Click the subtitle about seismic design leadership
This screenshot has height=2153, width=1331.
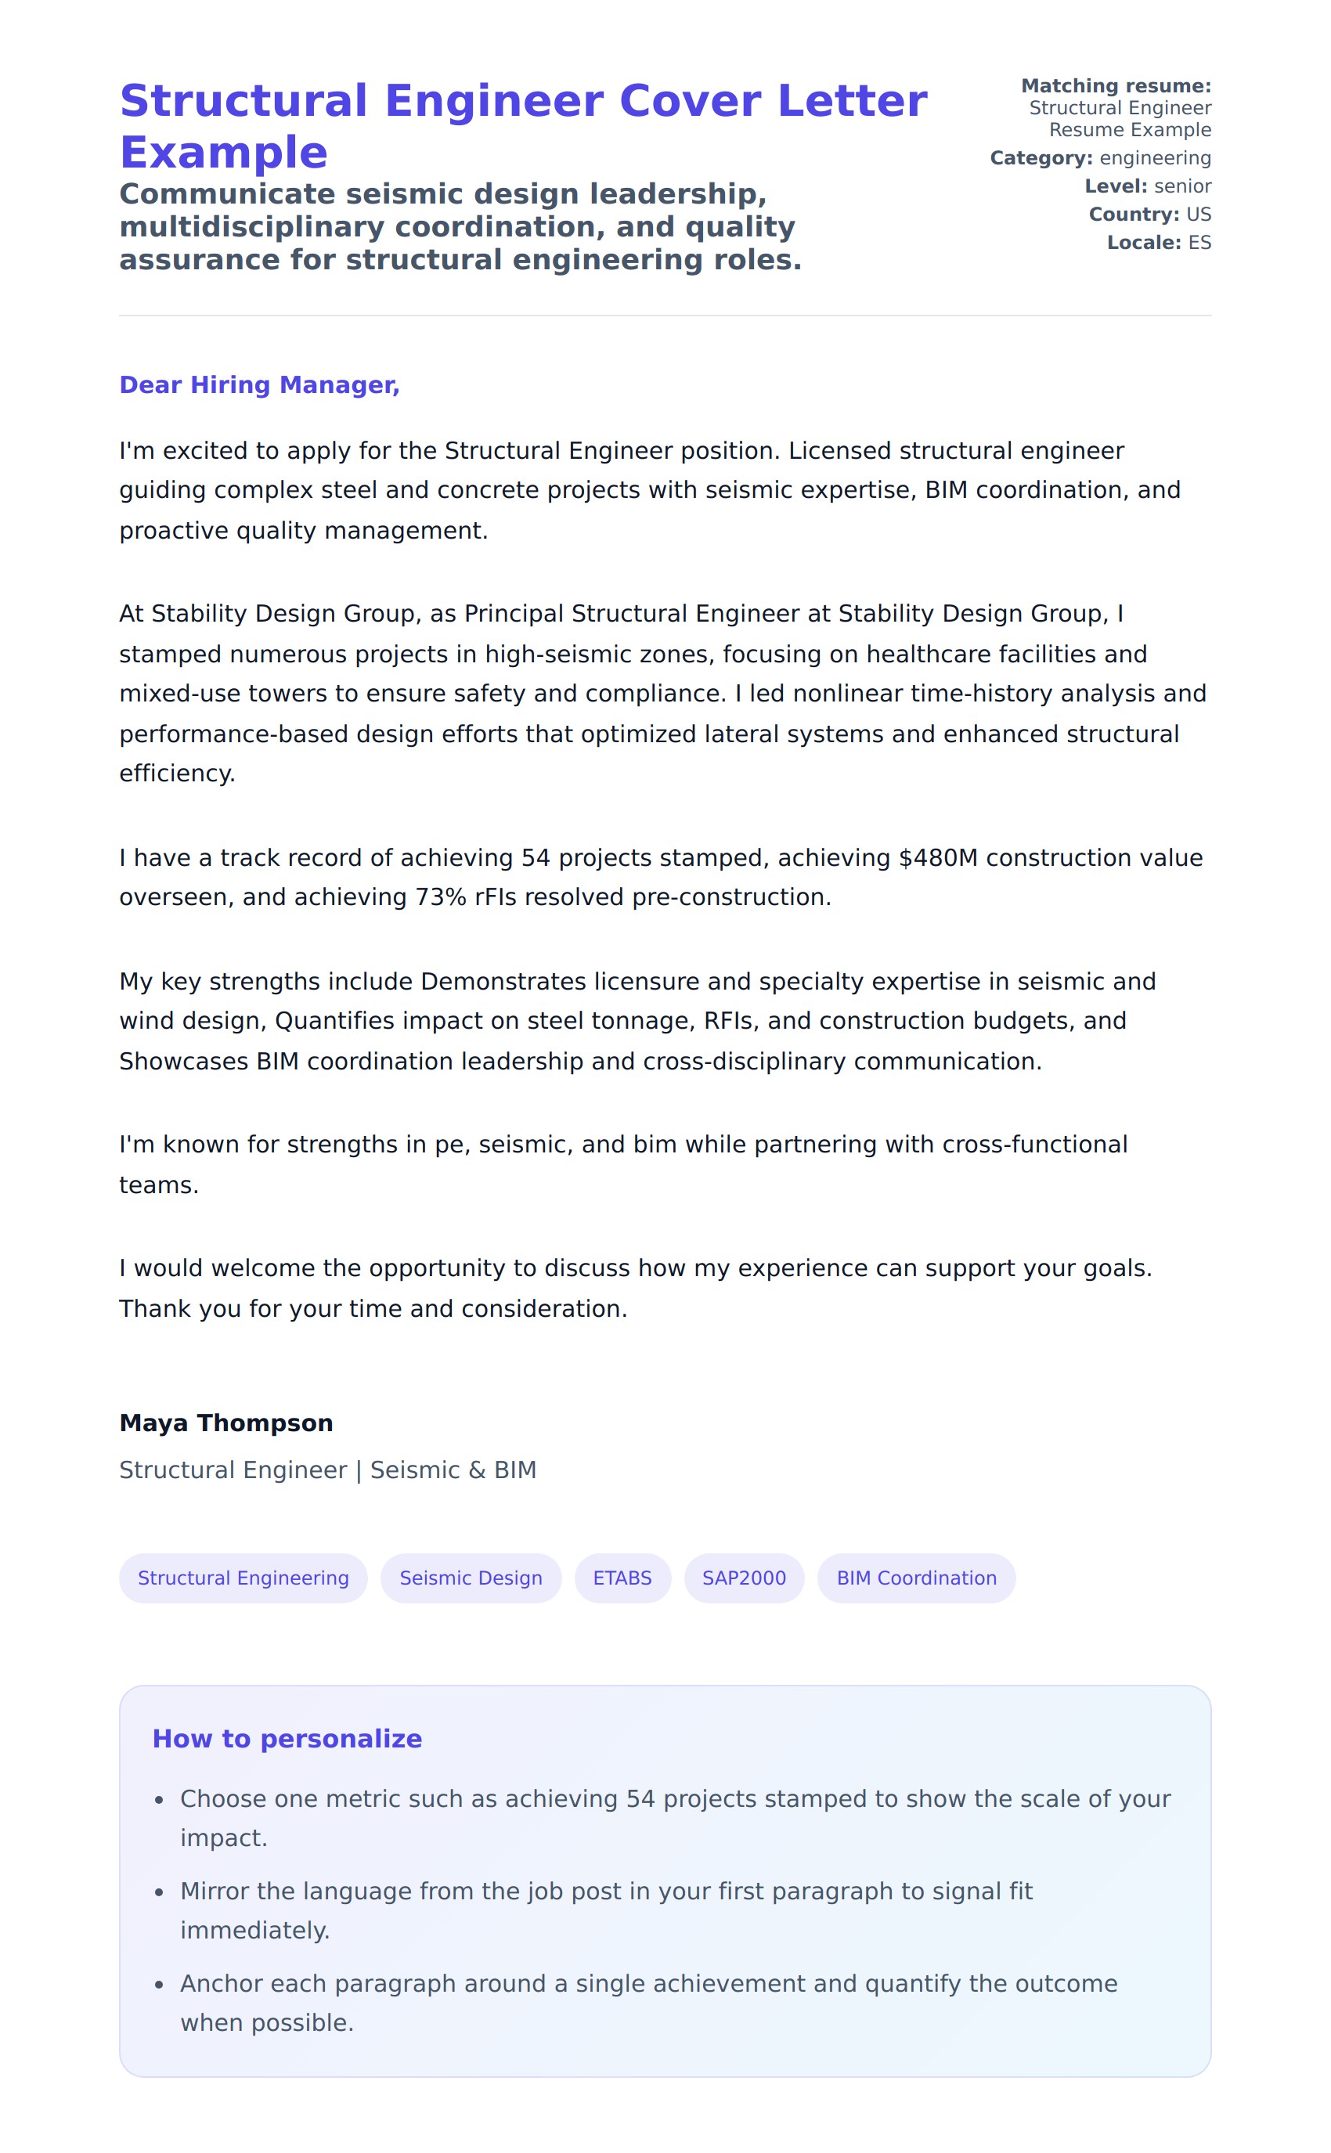(460, 226)
